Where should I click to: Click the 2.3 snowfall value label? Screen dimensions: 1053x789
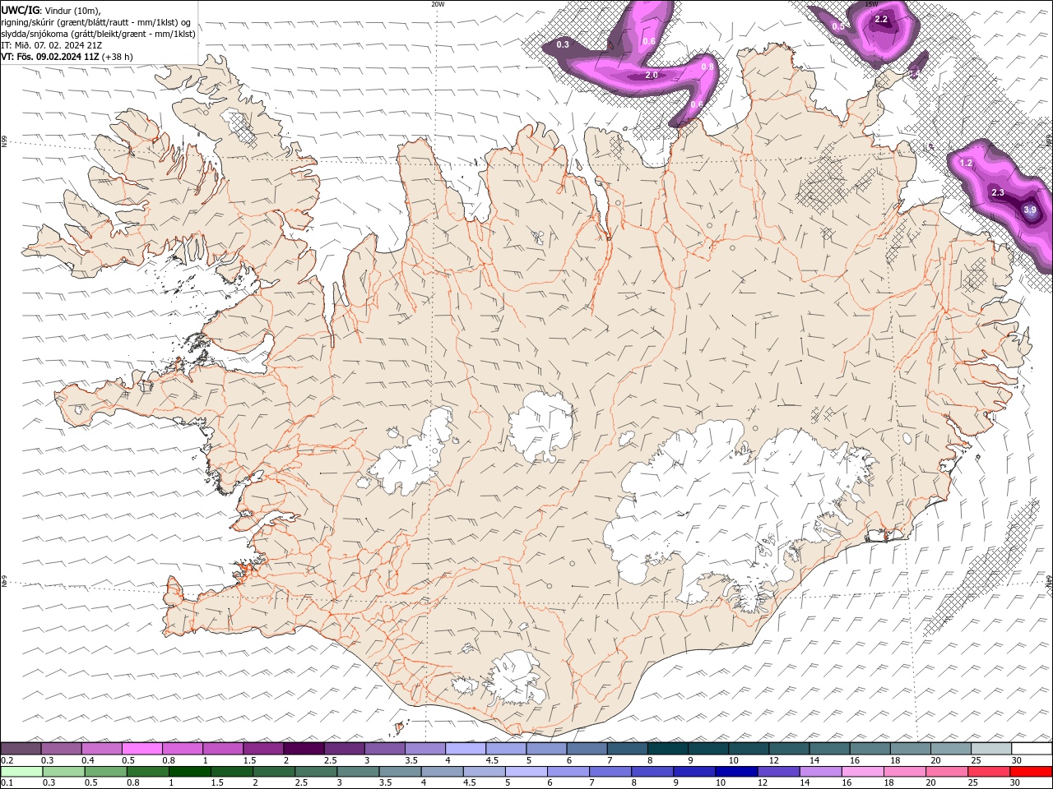pos(998,192)
